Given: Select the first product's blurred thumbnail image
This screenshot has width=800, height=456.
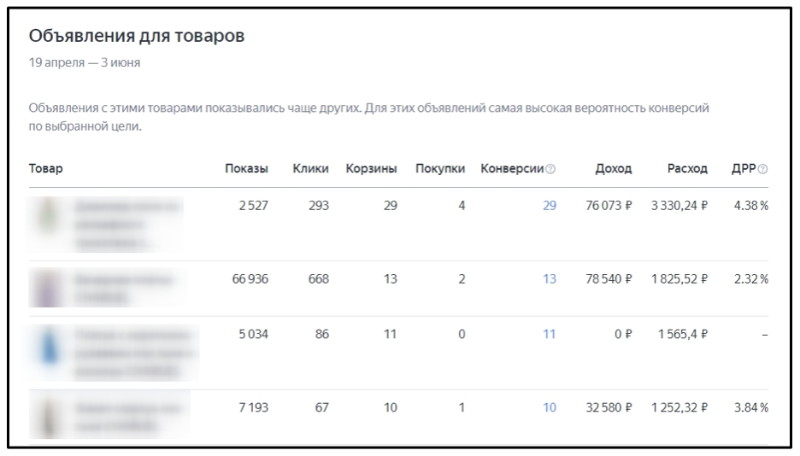Looking at the screenshot, I should point(49,216).
